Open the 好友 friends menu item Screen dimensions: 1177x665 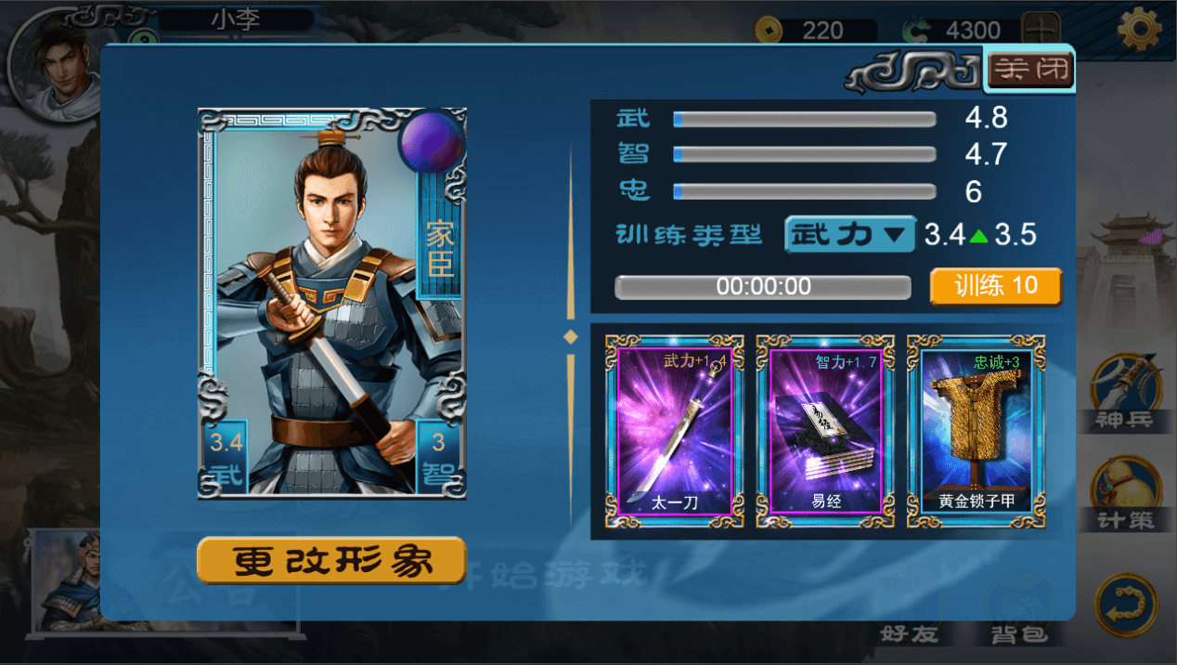click(x=909, y=609)
